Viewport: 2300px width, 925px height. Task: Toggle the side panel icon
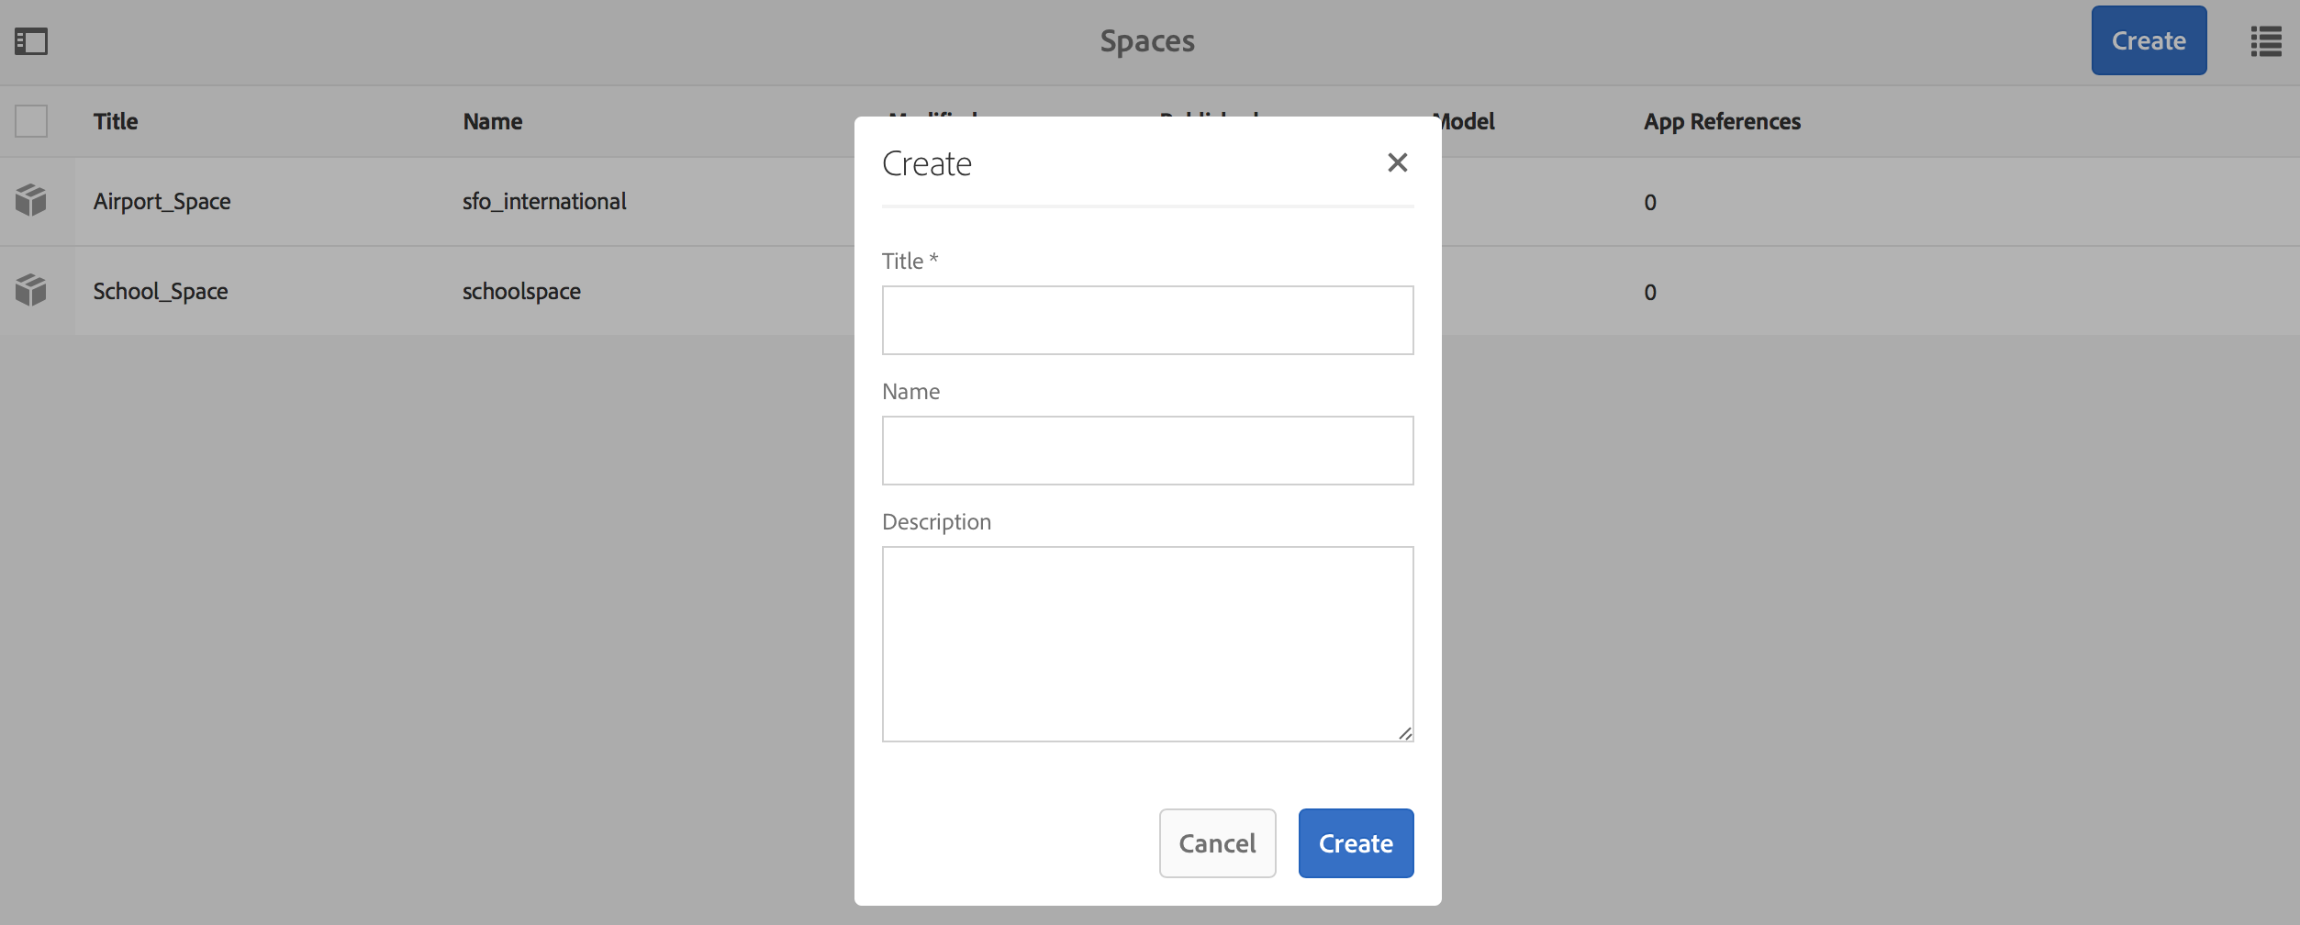tap(31, 41)
